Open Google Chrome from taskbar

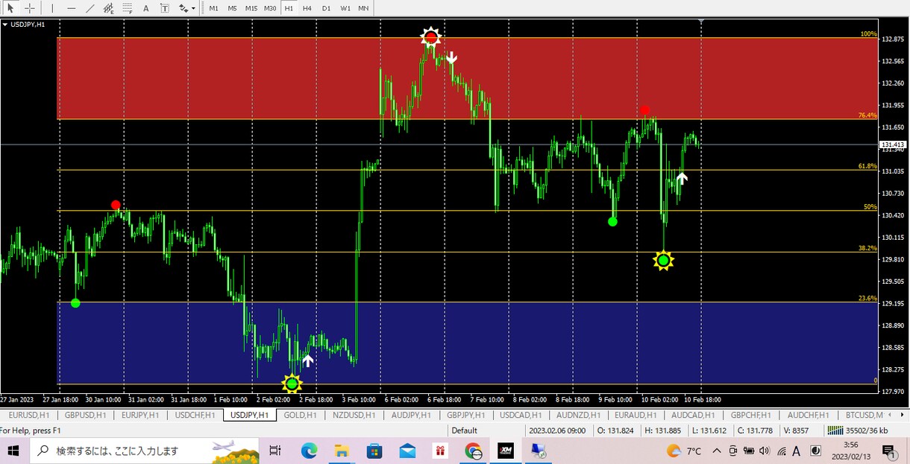473,451
